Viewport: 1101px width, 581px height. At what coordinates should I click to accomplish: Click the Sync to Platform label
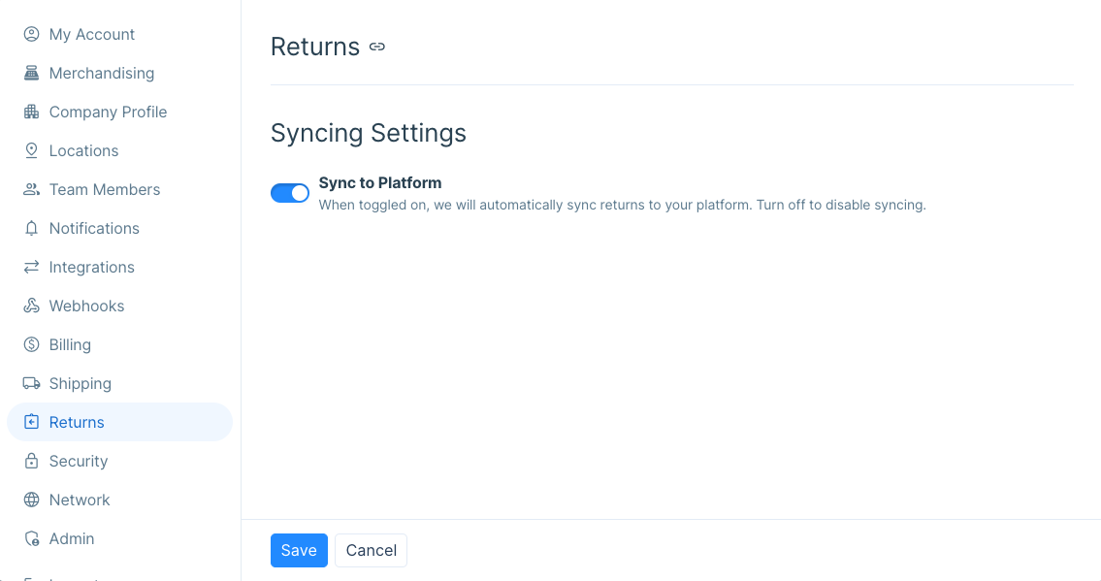[380, 182]
